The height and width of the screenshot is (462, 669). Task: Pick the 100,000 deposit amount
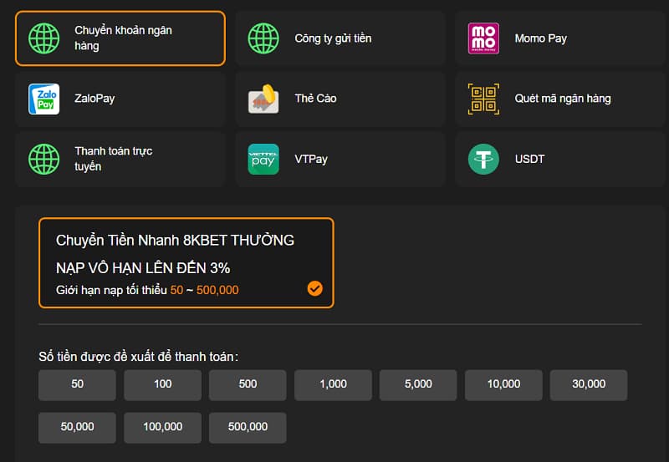point(163,427)
